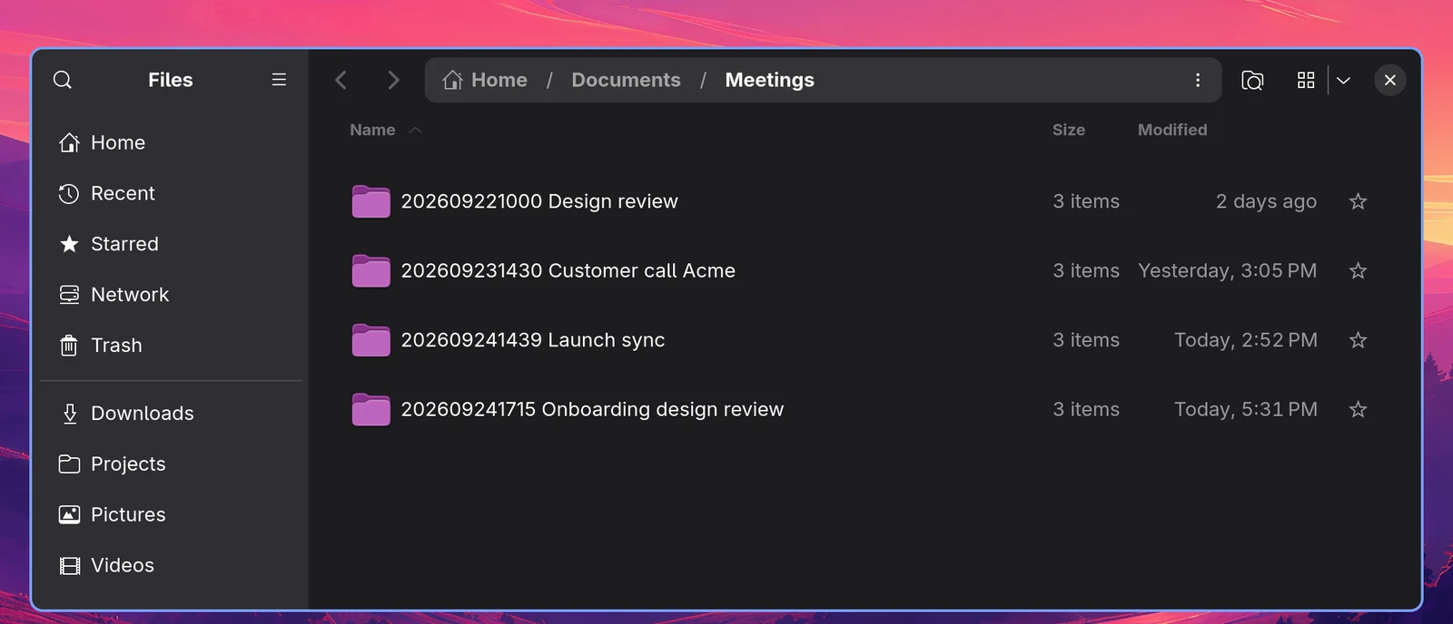Image resolution: width=1453 pixels, height=624 pixels.
Task: Click 'Today, 2:52 PM' modified value
Action: coord(1246,340)
